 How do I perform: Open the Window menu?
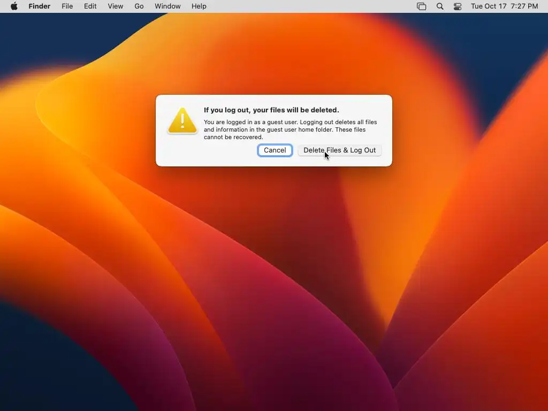pos(168,6)
